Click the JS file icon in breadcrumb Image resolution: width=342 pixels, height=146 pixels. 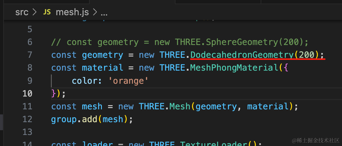(47, 12)
